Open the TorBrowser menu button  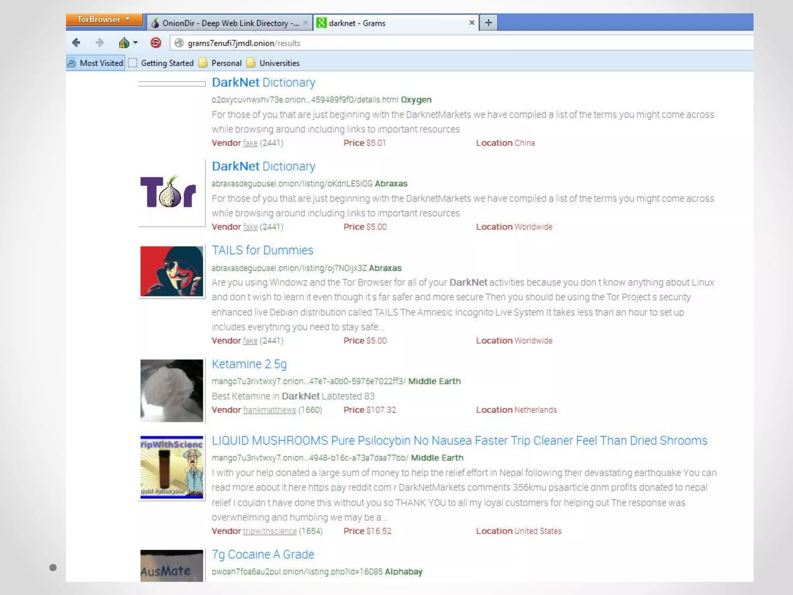[104, 19]
